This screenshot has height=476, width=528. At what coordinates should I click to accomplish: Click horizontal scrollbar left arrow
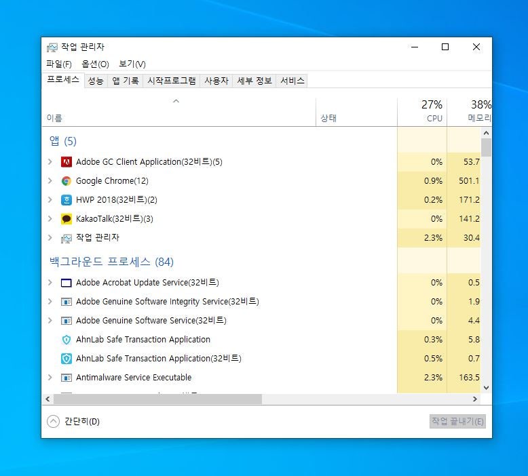pyautogui.click(x=48, y=399)
